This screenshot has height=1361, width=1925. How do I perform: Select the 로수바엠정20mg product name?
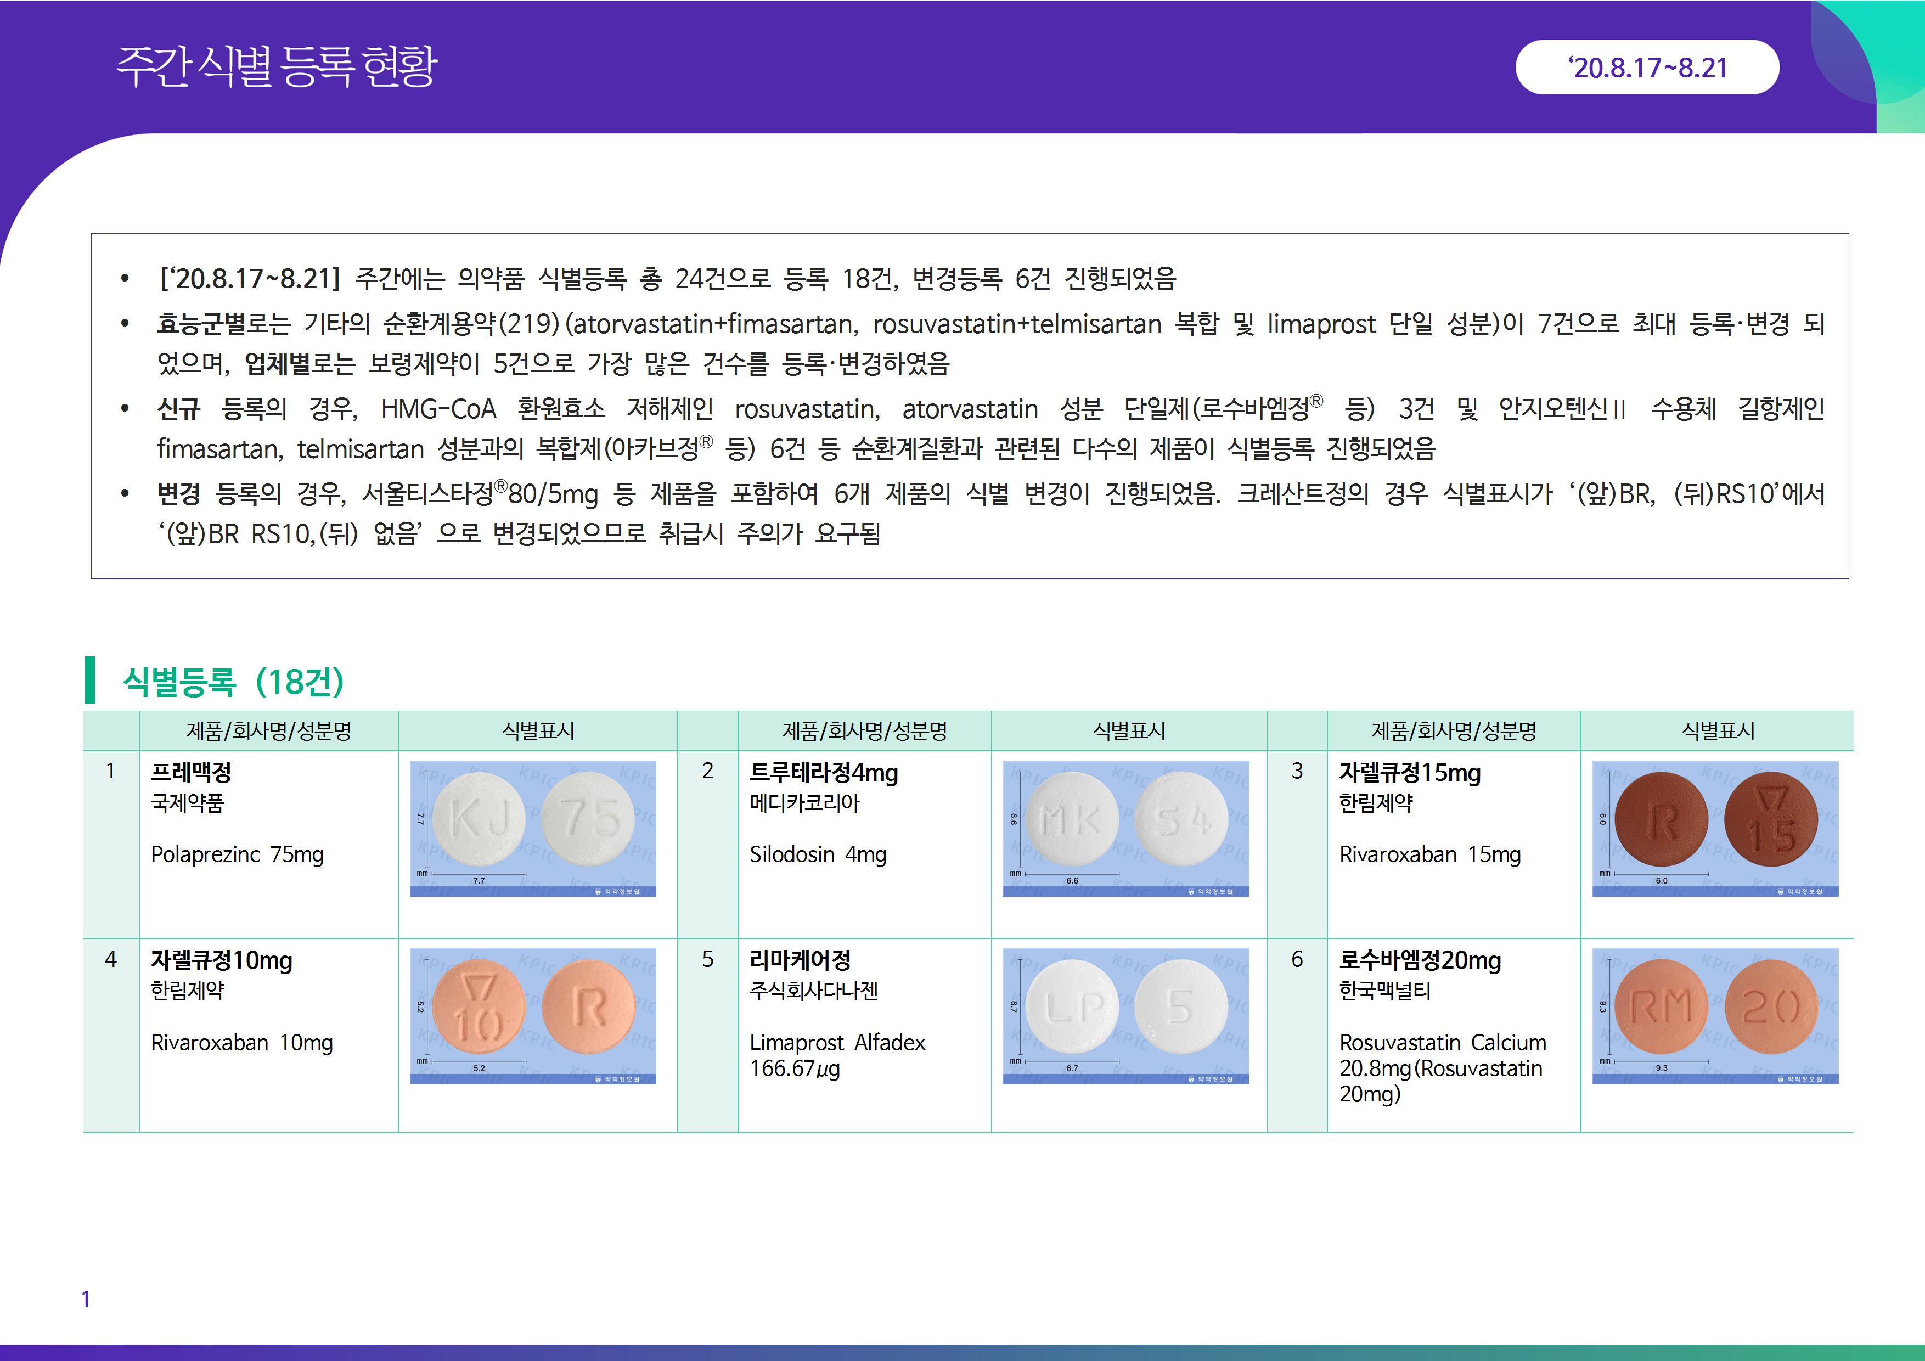coord(1420,960)
